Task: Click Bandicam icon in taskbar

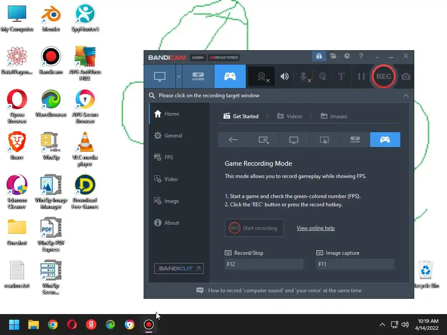Action: click(x=148, y=325)
